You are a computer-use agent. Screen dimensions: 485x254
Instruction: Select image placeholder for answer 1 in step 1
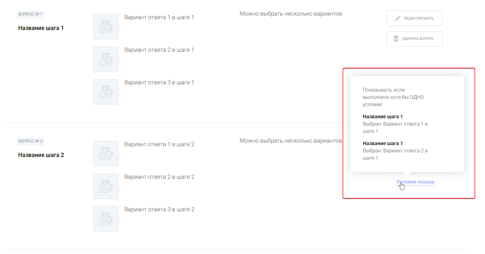(106, 27)
